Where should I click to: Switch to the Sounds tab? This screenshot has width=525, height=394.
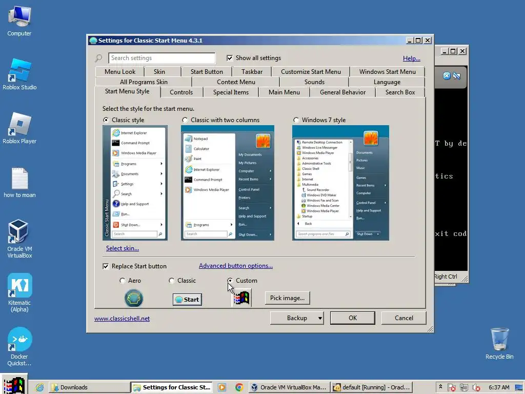click(314, 82)
